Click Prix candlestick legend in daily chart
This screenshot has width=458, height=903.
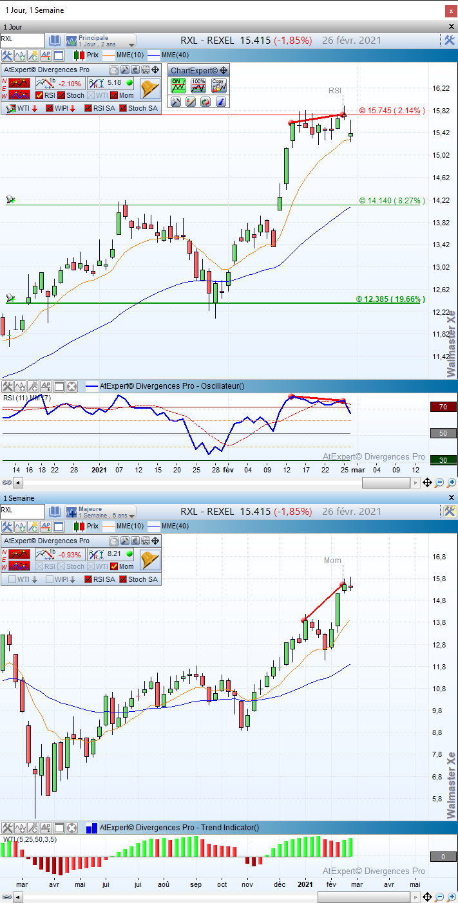click(x=87, y=56)
